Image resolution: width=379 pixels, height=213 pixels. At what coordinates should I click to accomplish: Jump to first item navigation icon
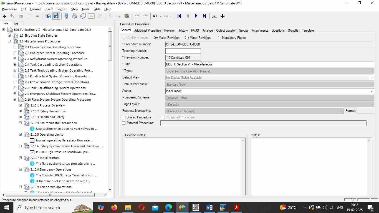coord(179,16)
